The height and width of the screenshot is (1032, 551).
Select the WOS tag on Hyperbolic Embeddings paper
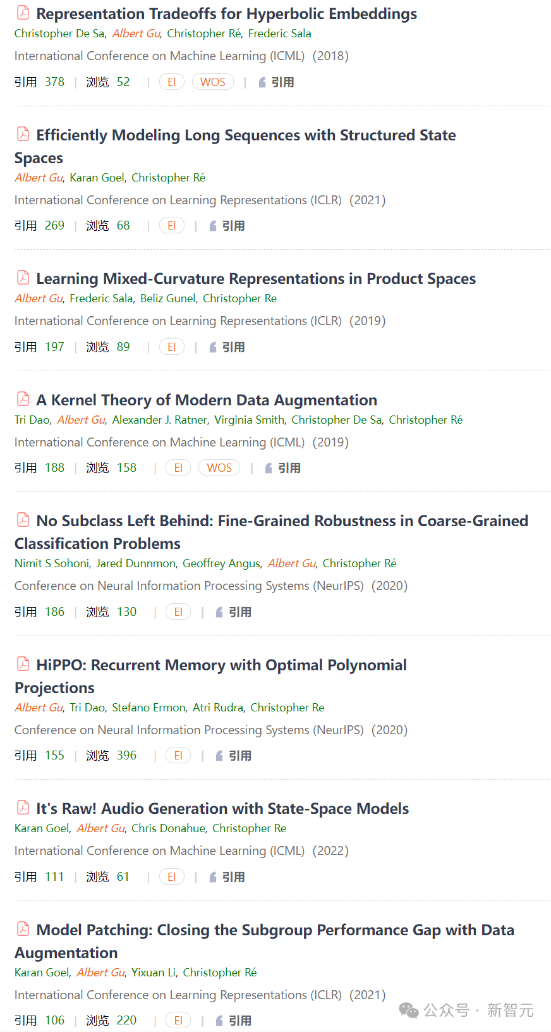pos(213,82)
